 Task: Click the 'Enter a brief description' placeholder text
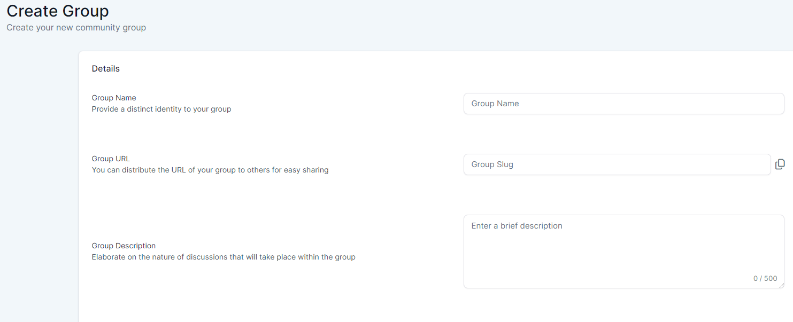(x=517, y=226)
